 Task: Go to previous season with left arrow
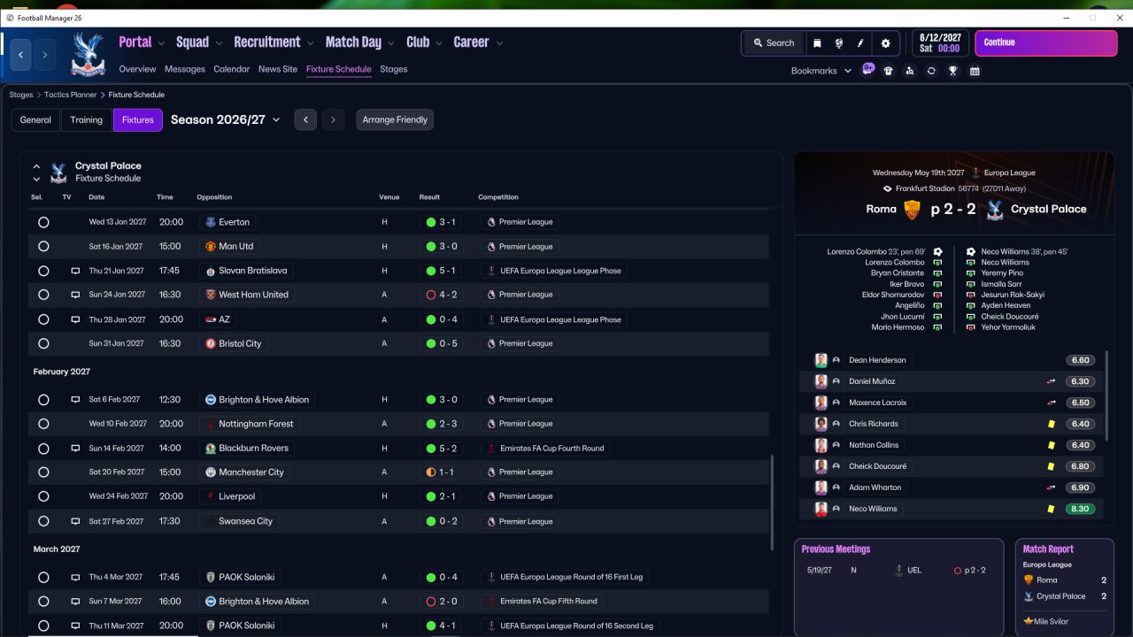pos(305,119)
